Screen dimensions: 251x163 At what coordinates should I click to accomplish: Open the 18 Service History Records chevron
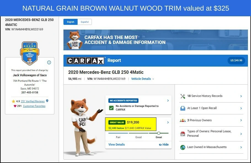[241, 96]
